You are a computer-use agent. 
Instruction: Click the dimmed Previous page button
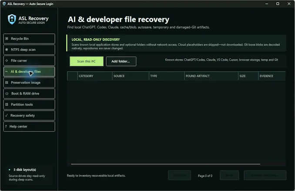click(180, 175)
